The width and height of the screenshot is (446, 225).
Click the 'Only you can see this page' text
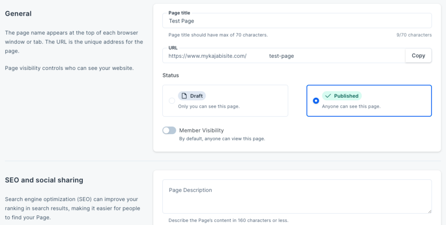tap(209, 106)
